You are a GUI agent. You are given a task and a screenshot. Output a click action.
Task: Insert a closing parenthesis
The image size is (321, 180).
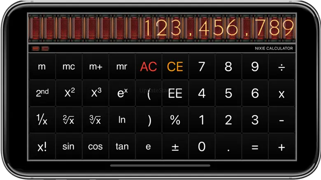click(x=149, y=120)
